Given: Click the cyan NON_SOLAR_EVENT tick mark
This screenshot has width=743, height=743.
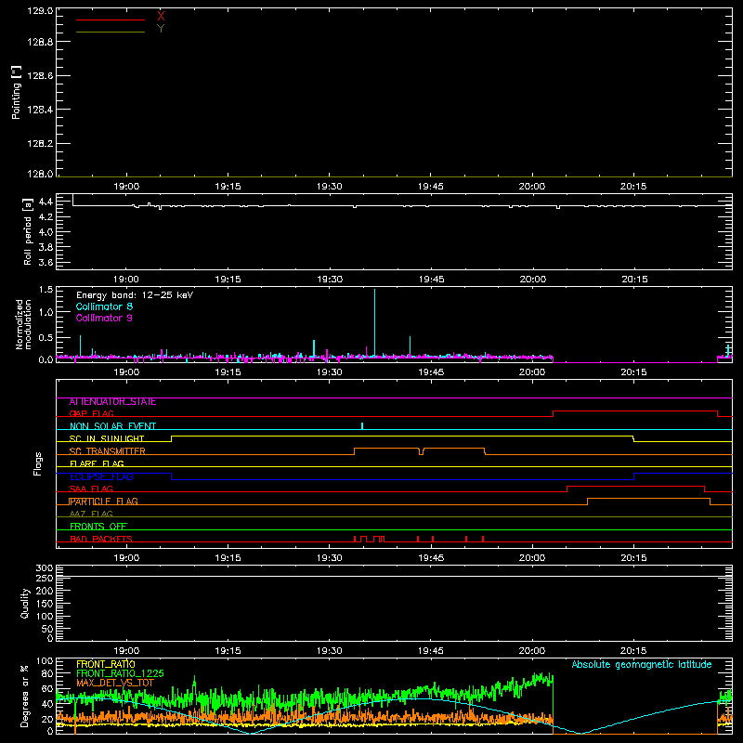Looking at the screenshot, I should (x=362, y=426).
